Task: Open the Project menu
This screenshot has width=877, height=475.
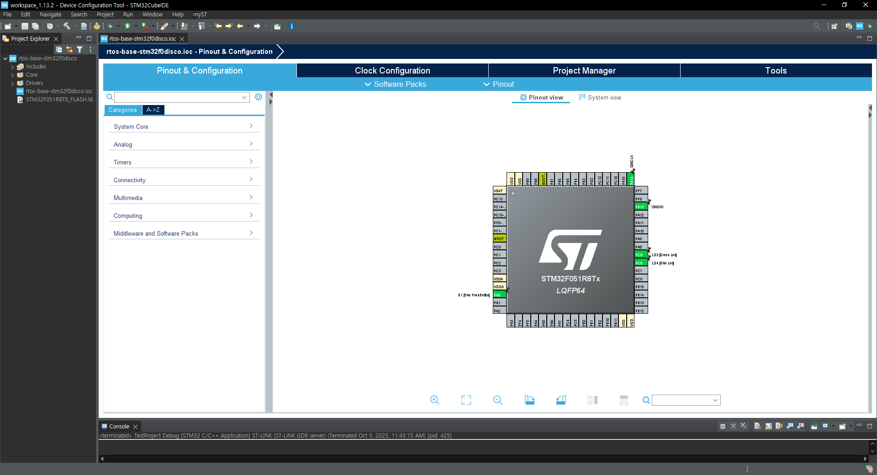Action: (105, 15)
